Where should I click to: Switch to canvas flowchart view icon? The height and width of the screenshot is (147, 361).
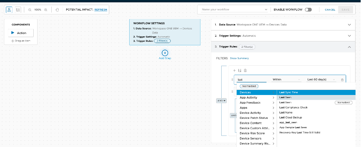coord(9,10)
